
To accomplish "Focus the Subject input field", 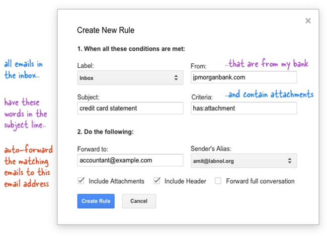I will (x=130, y=108).
